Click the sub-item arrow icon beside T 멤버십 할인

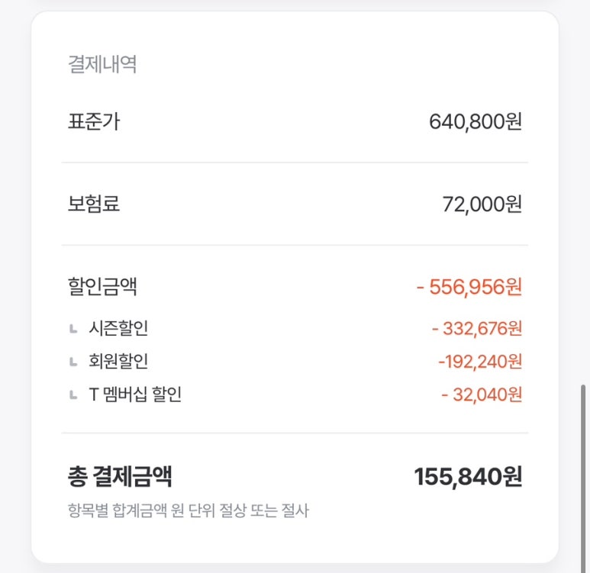[73, 395]
